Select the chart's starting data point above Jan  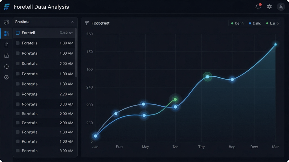point(95,136)
